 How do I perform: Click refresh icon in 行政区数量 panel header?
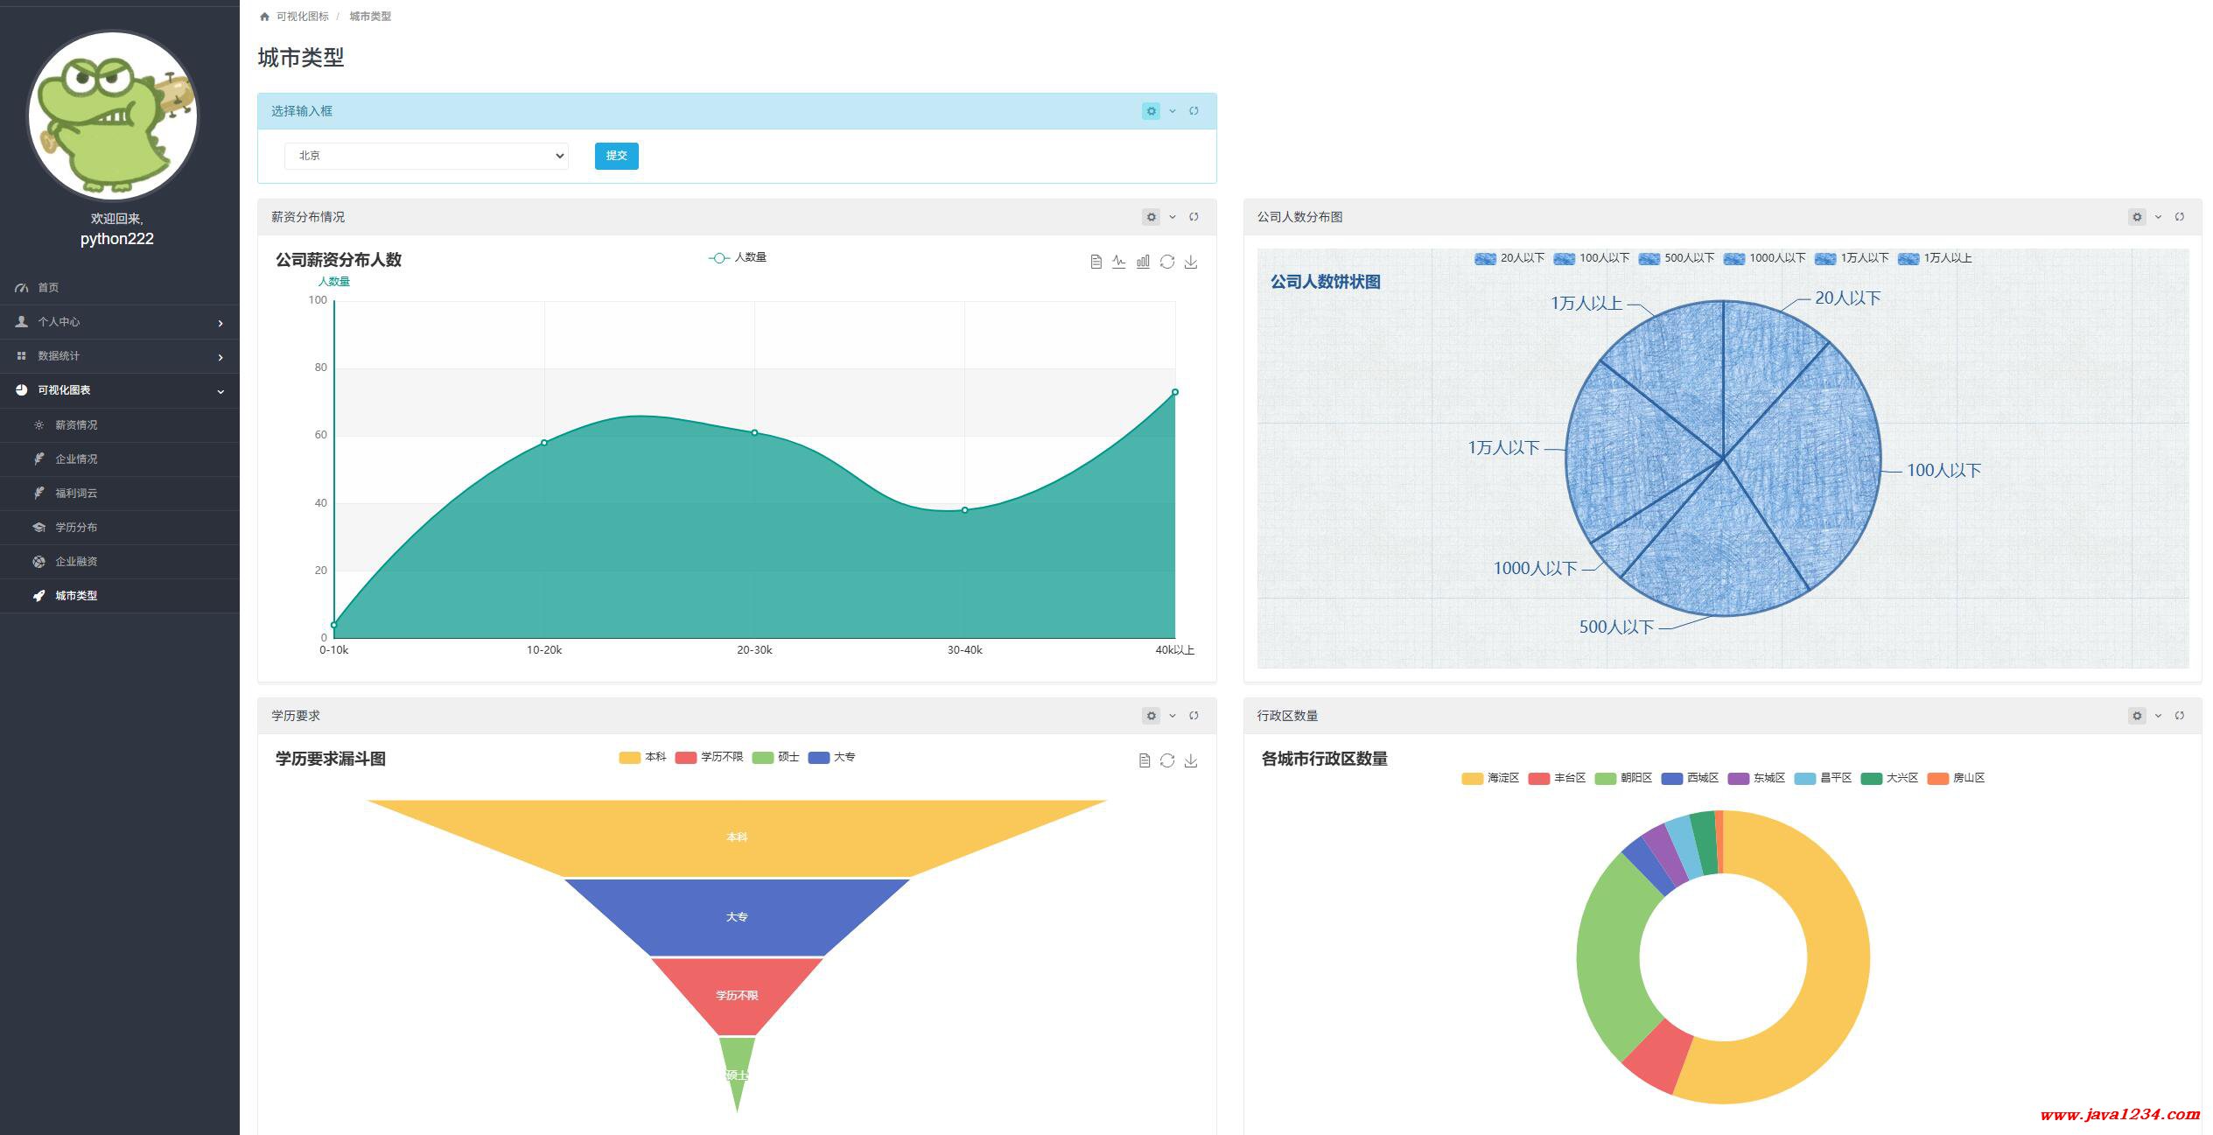[2180, 716]
